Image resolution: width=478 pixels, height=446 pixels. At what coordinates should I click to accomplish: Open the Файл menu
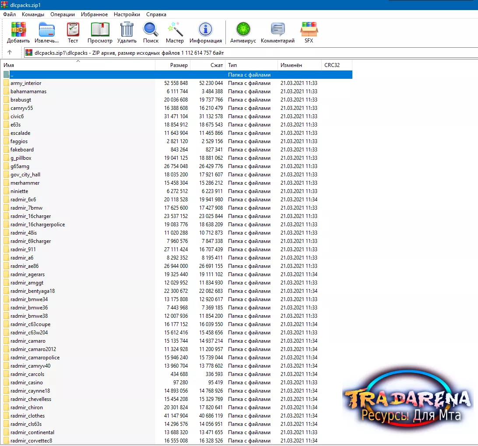10,14
